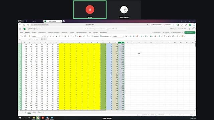
Task: Open the settings gear icon in Excel header
Action: tap(190, 29)
